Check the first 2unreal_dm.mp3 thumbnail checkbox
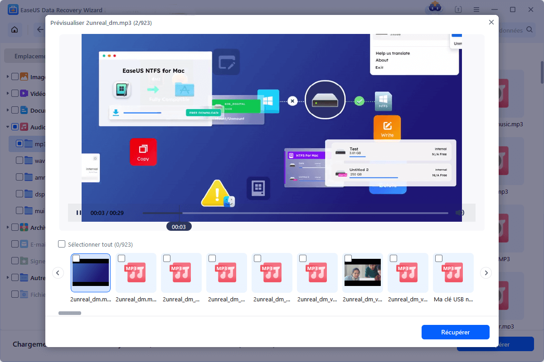 click(76, 258)
